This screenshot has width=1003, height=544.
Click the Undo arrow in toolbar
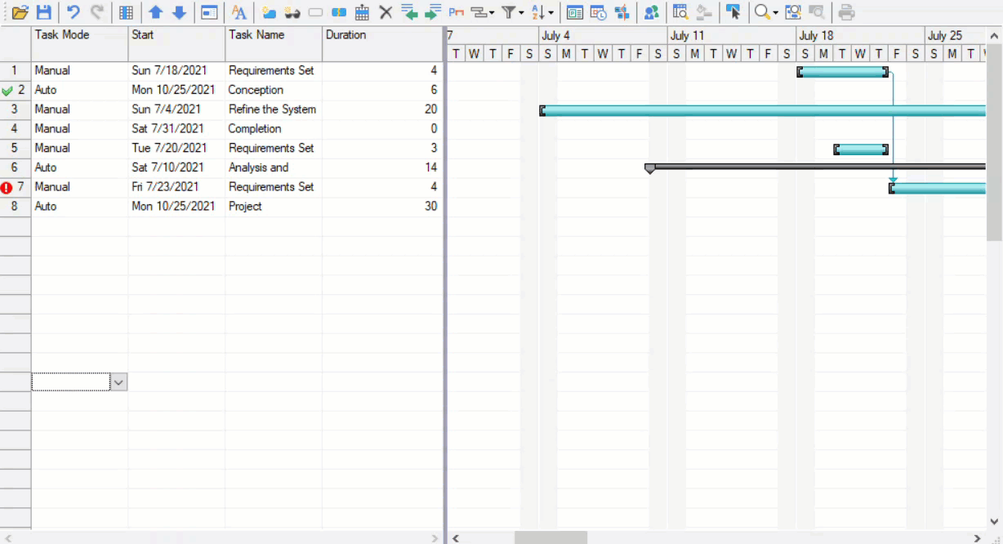point(74,12)
